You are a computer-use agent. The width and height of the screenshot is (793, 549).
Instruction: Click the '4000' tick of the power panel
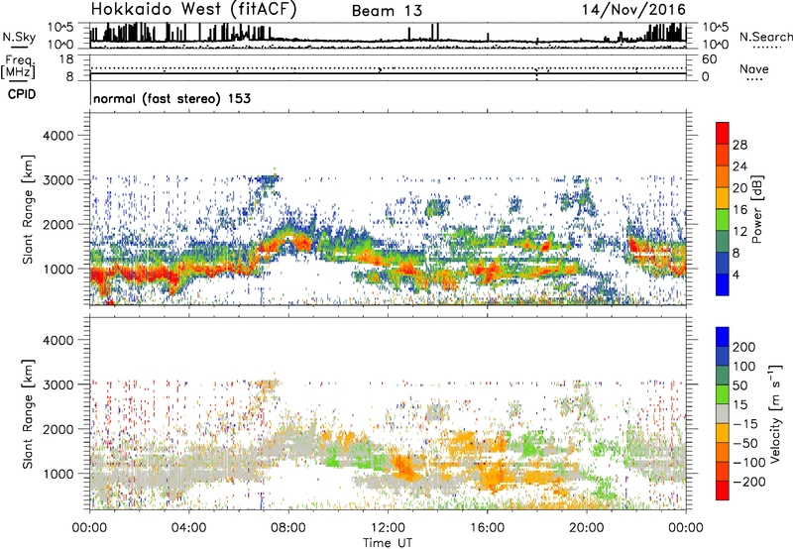(58, 136)
